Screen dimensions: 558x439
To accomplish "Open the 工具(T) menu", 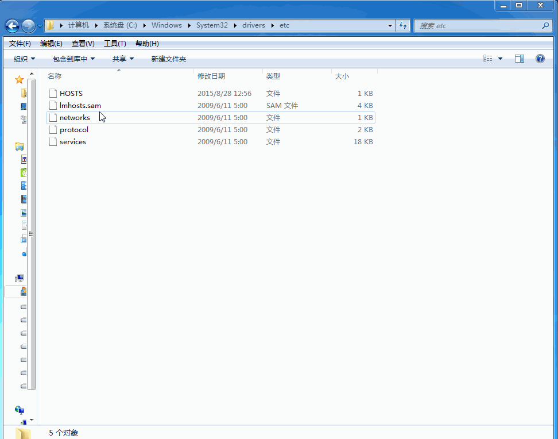I will coord(115,44).
